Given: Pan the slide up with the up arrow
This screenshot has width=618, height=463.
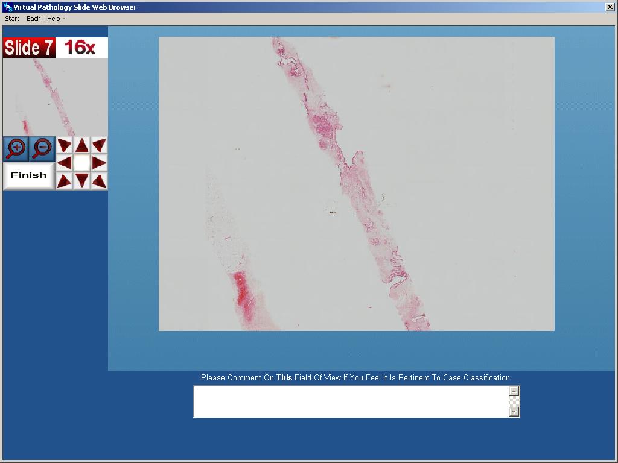Looking at the screenshot, I should click(82, 145).
